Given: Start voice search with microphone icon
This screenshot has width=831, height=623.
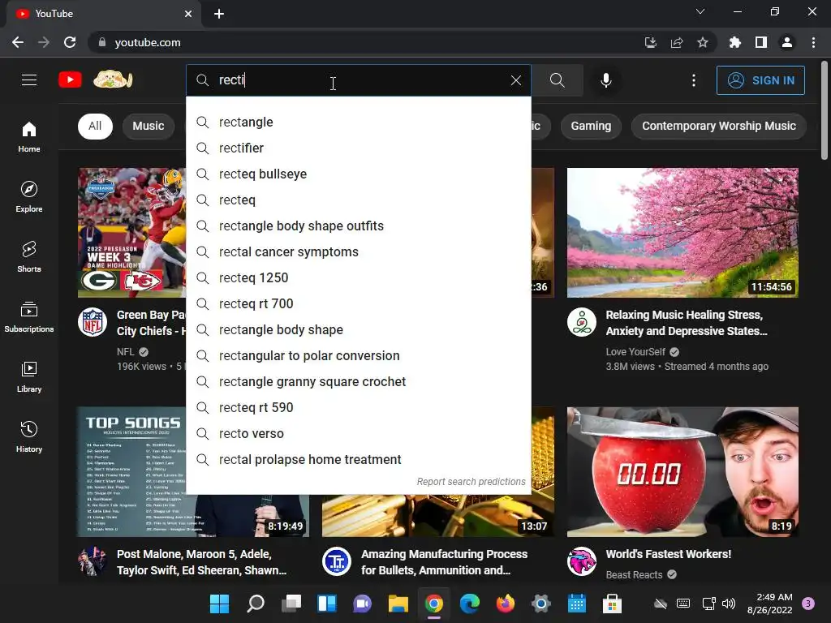Looking at the screenshot, I should tap(605, 80).
